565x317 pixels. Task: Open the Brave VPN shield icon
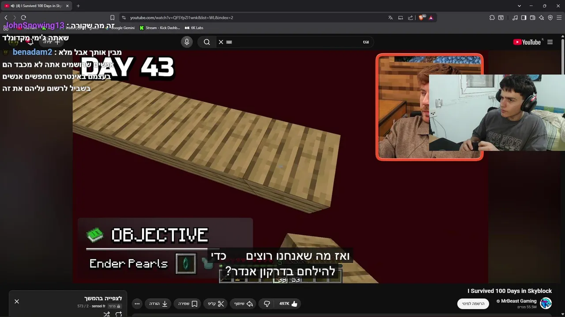[x=550, y=18]
